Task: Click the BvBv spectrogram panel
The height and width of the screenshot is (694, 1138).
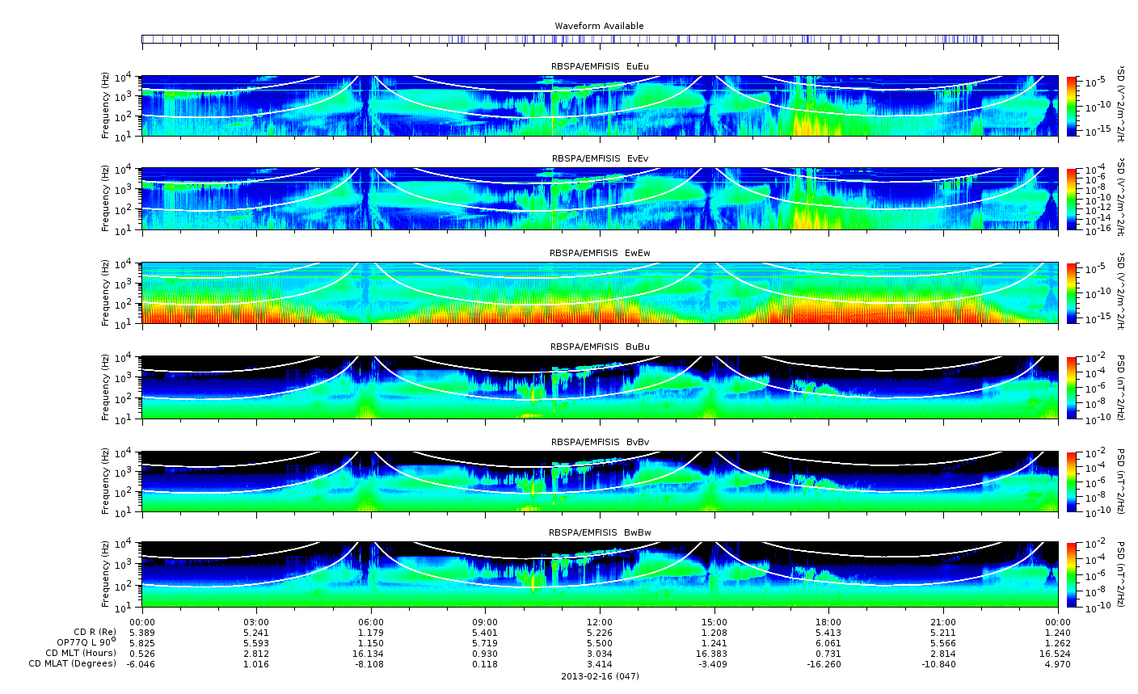Action: point(600,482)
